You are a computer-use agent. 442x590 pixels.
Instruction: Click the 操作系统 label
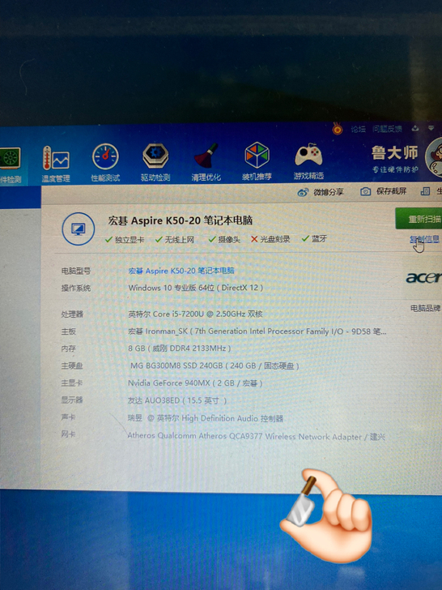76,289
